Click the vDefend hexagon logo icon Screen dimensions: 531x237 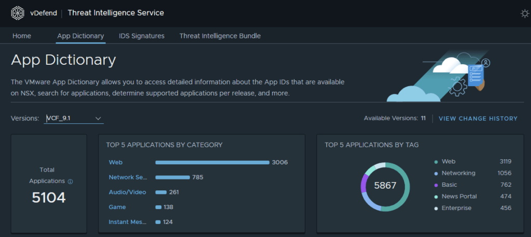point(18,13)
